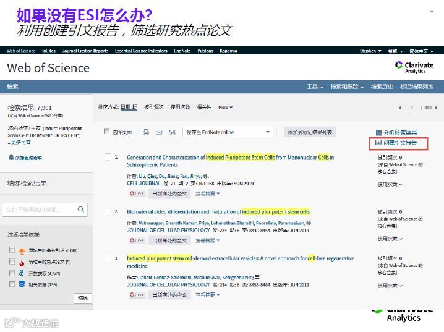Go to next results page arrow
This screenshot has height=332, width=444.
437,108
